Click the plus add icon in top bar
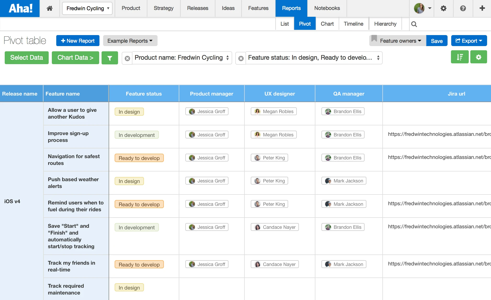 (482, 8)
